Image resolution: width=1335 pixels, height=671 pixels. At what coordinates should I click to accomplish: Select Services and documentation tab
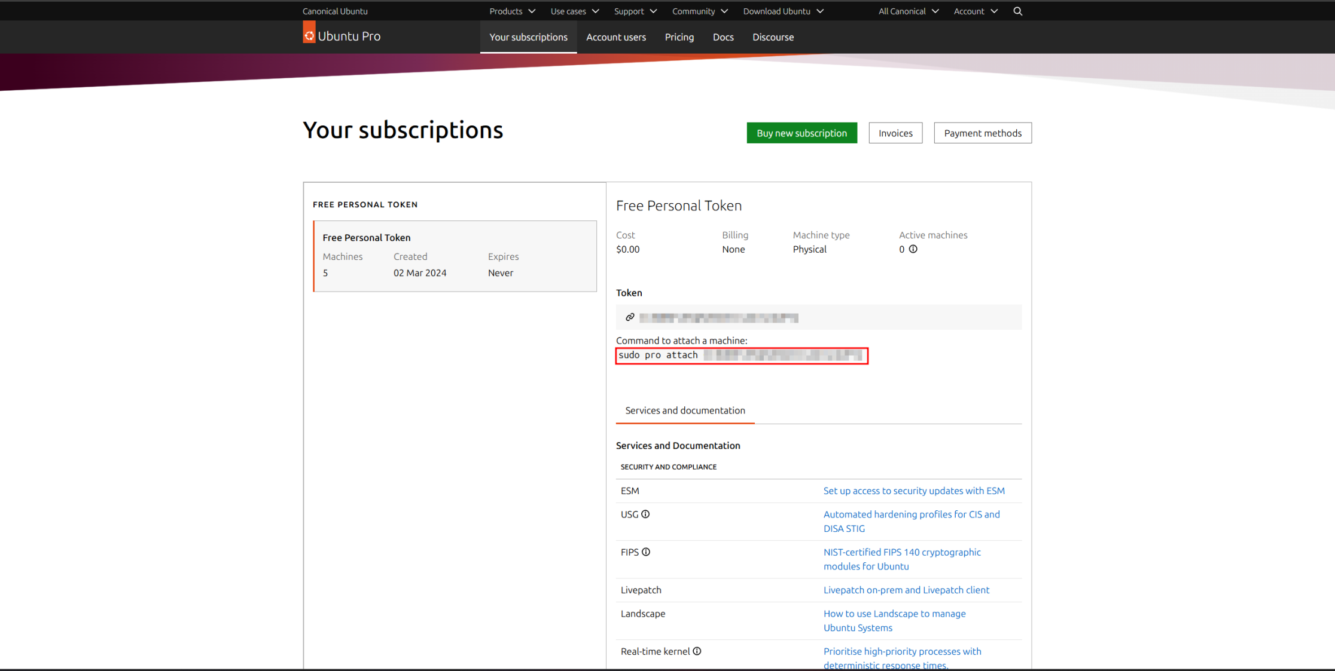tap(685, 410)
